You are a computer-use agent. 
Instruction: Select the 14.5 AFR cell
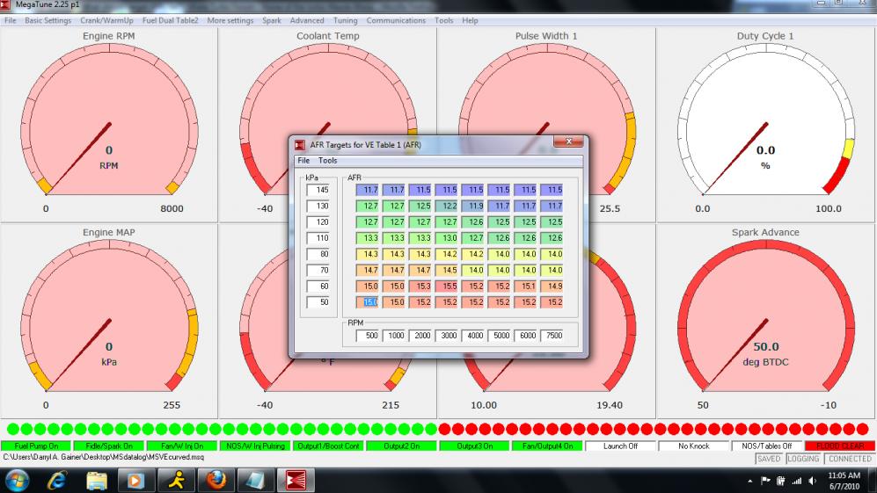pyautogui.click(x=446, y=271)
